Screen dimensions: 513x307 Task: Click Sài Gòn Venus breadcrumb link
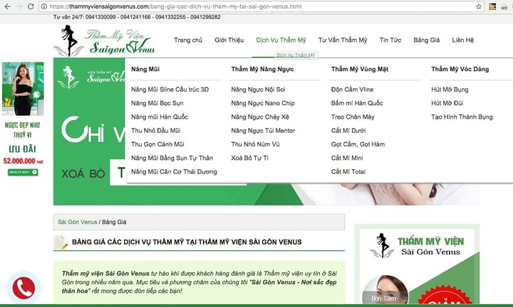coord(78,222)
